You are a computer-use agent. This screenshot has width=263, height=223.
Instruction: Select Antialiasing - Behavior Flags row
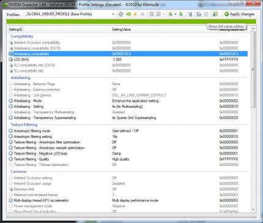[128, 84]
